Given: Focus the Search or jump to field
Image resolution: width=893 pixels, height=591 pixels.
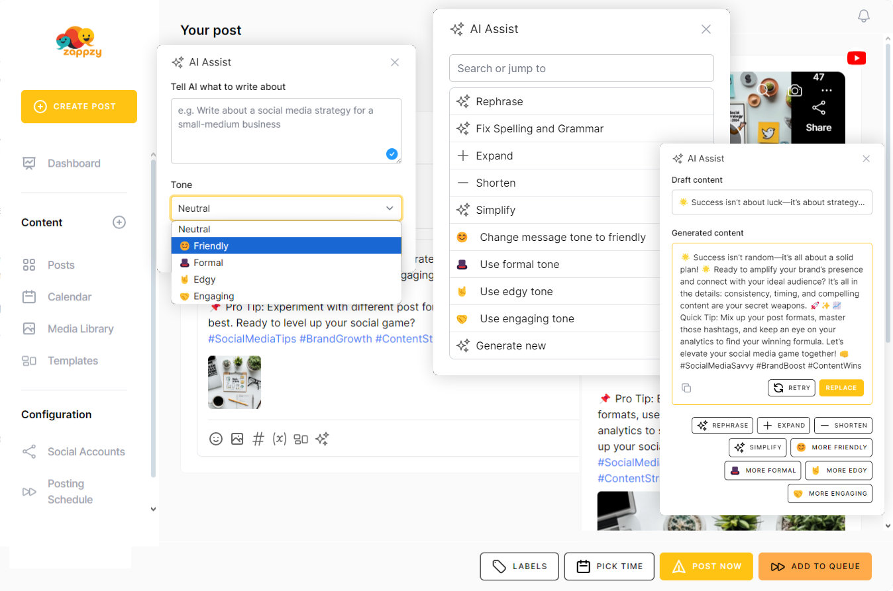Looking at the screenshot, I should (581, 68).
